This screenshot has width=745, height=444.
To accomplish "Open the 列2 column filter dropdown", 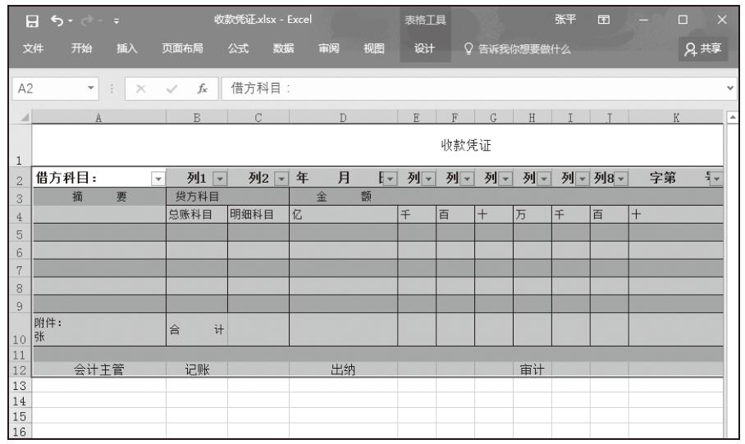I will [x=280, y=178].
